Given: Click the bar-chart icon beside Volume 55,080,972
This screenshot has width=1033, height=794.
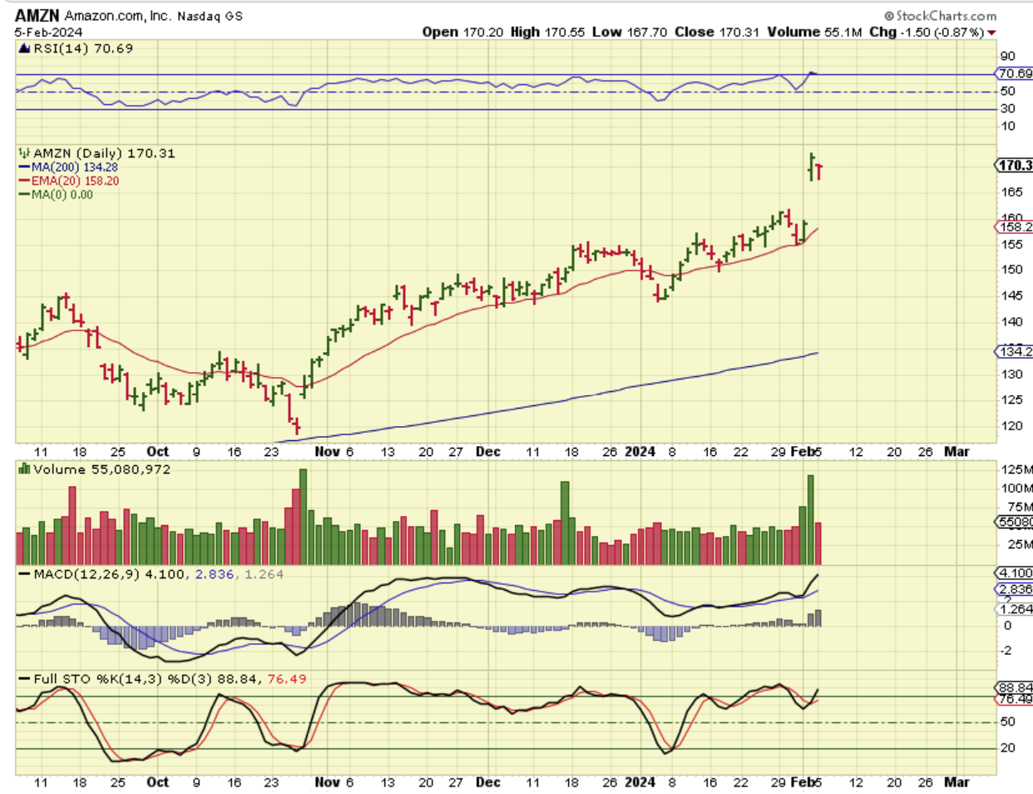Looking at the screenshot, I should pos(24,469).
